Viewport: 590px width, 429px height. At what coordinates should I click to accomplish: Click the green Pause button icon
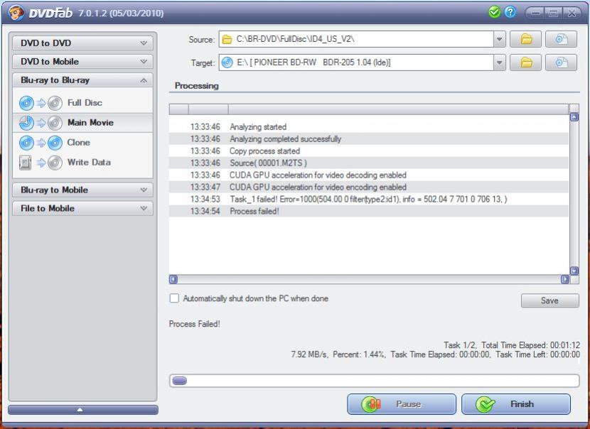pos(371,404)
